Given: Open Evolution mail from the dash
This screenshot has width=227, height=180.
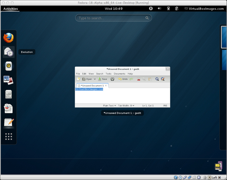Looking at the screenshot, I should coord(8,52).
